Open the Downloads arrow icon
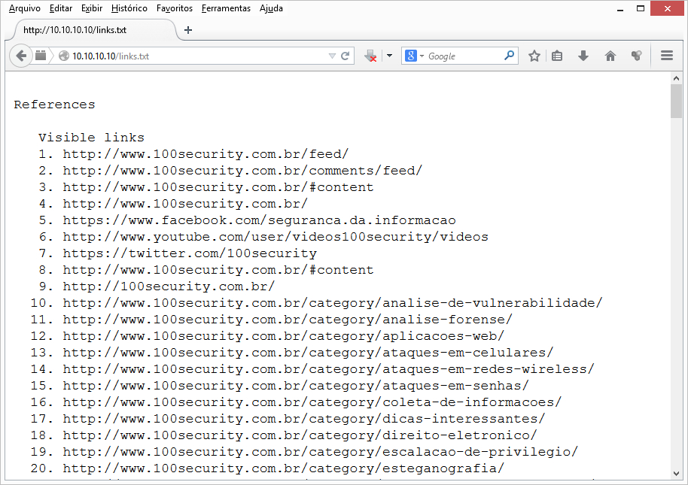The height and width of the screenshot is (485, 688). [583, 56]
